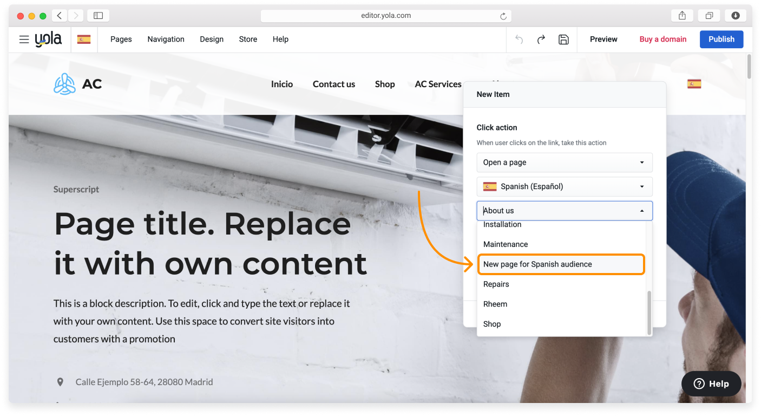This screenshot has height=416, width=761.
Task: Open the Spanish (Español) language dropdown
Action: (564, 187)
